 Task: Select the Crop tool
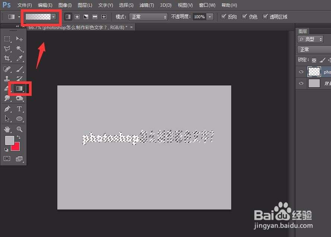(x=7, y=58)
